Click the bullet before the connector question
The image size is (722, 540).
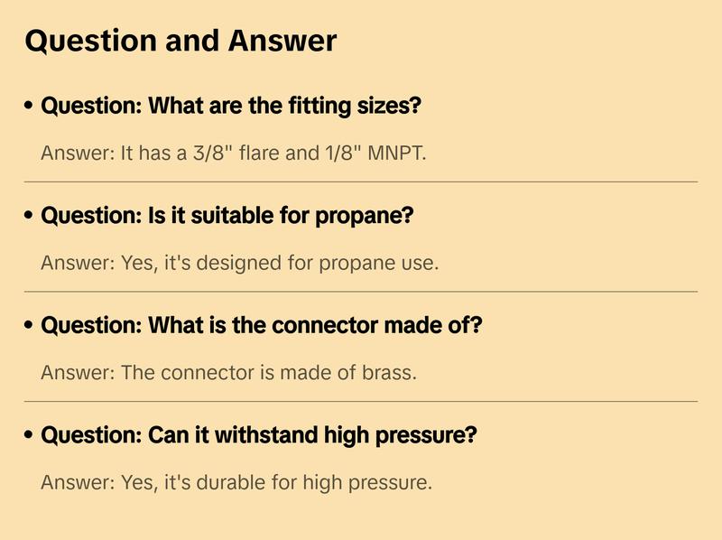tap(29, 326)
